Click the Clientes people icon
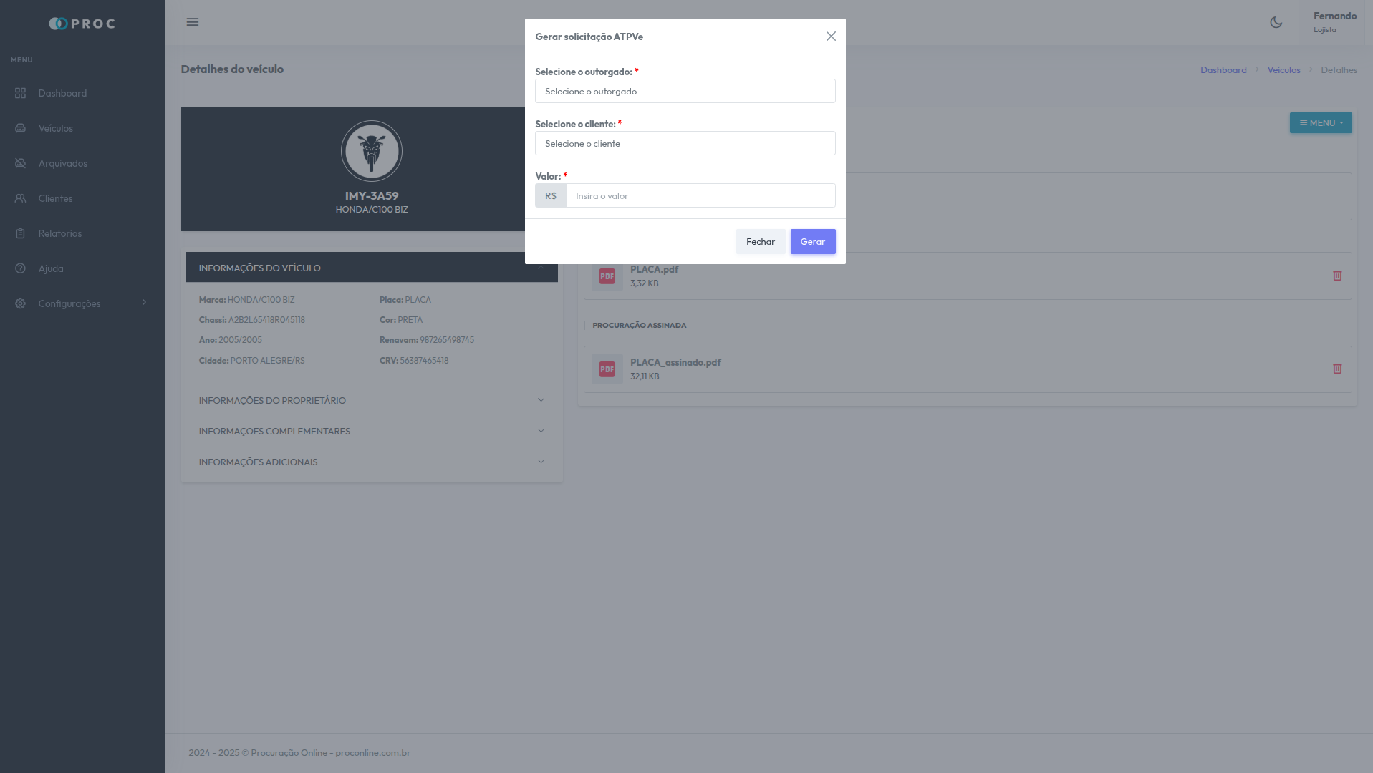 [20, 199]
